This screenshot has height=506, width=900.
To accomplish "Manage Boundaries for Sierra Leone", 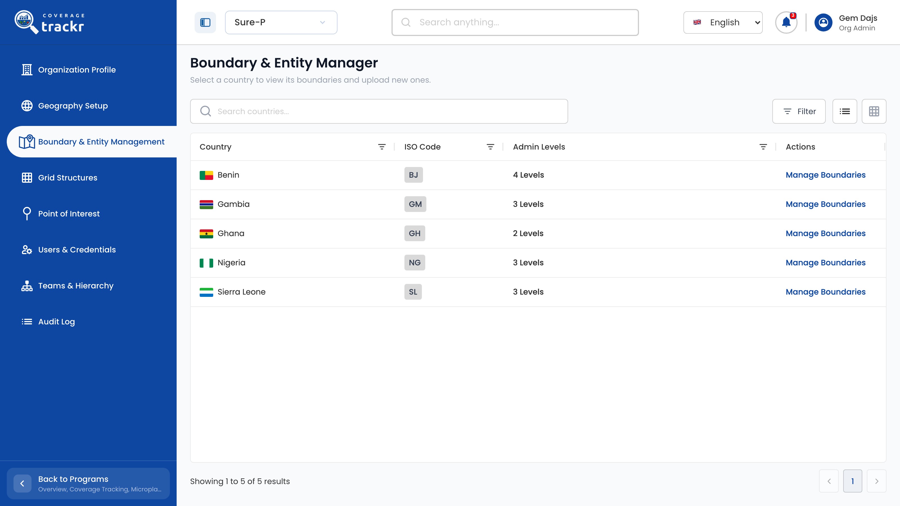I will [x=825, y=292].
